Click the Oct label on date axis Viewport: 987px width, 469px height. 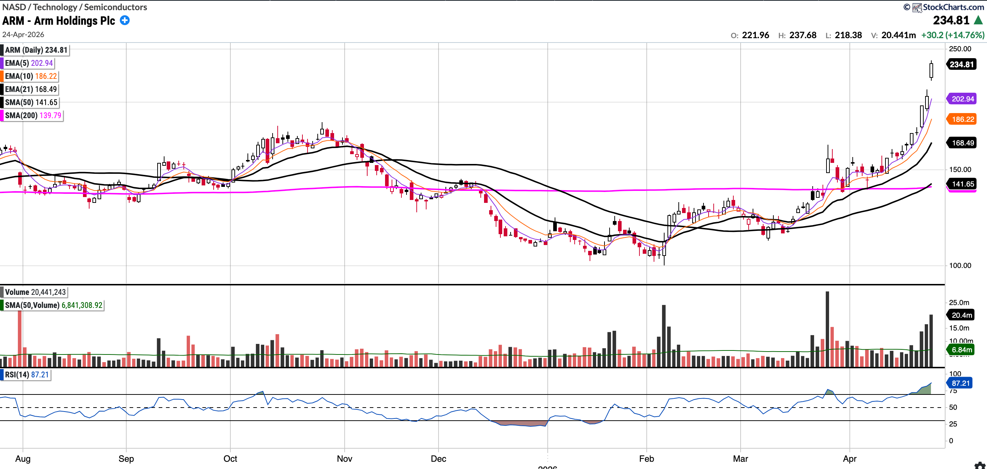(x=230, y=459)
